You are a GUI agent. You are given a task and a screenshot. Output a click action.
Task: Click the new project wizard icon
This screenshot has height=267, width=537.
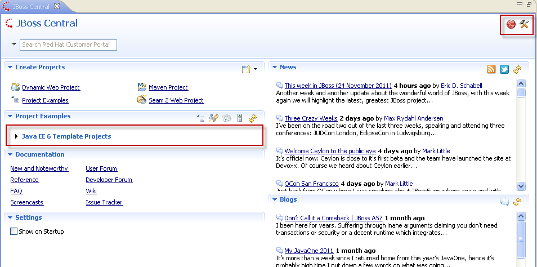[246, 69]
